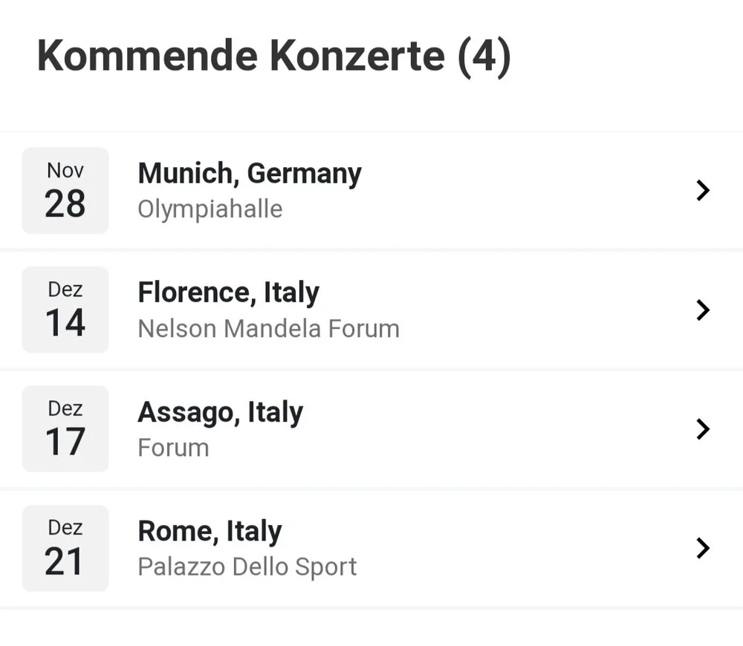
Task: Tap the Palazzo Dello Sport venue name
Action: 247,567
